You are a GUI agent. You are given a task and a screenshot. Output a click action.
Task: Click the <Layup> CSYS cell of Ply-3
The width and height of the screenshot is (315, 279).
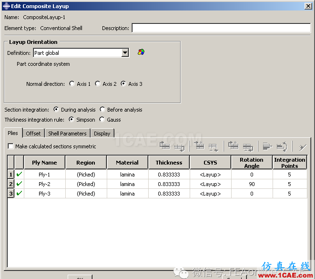[210, 194]
